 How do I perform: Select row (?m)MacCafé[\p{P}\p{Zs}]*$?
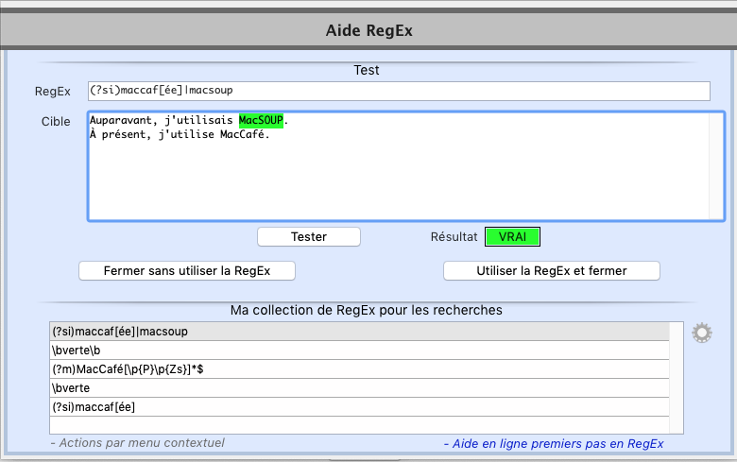[x=359, y=369]
